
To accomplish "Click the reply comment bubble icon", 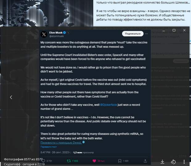I will pyautogui.click(x=43, y=161).
